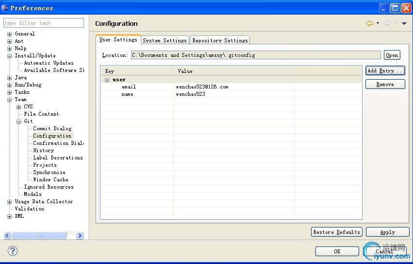Select Commit Dialog under Git
The height and width of the screenshot is (264, 413).
pos(52,128)
